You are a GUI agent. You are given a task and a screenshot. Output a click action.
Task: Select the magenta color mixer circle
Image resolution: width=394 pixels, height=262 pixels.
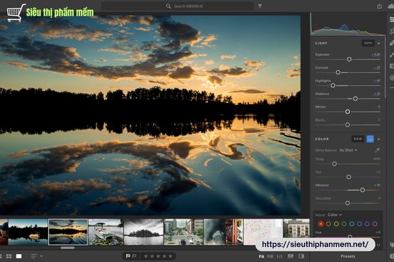(375, 223)
